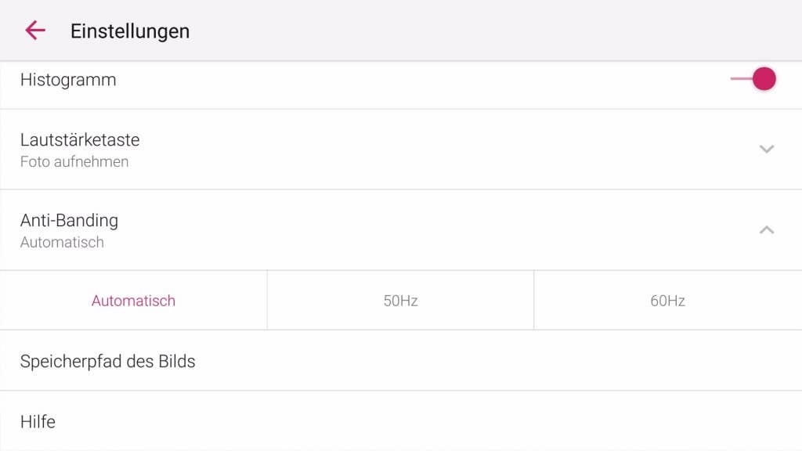Click the grey Automatisch subtitle under Anti-Banding
Image resolution: width=802 pixels, height=451 pixels.
62,243
